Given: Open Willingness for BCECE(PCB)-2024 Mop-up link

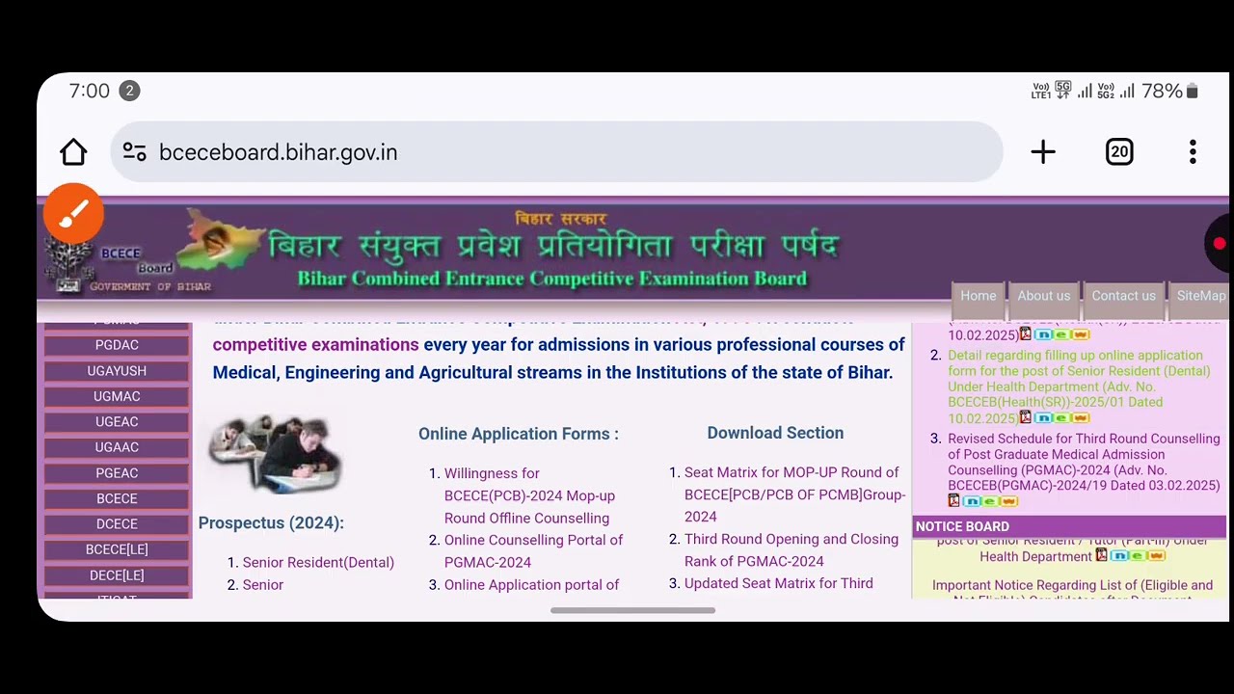Looking at the screenshot, I should click(529, 495).
